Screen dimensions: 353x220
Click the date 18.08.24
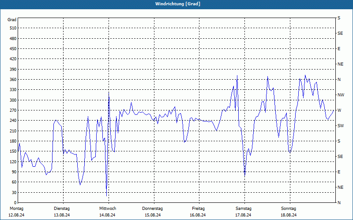point(289,215)
